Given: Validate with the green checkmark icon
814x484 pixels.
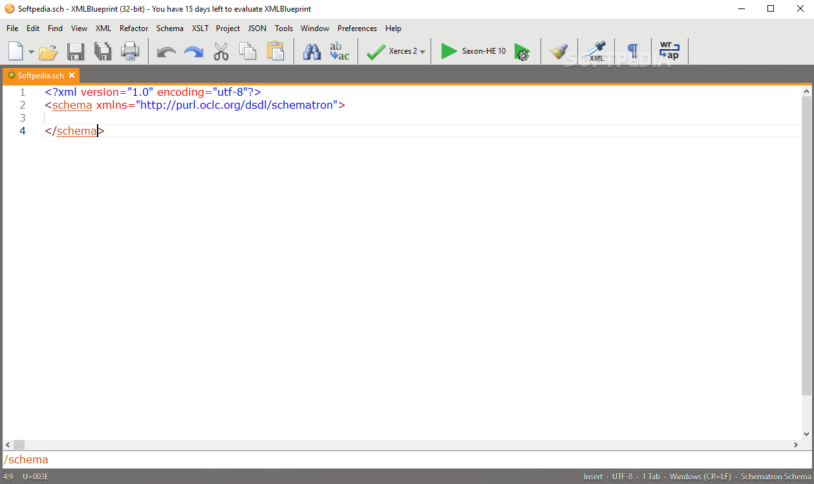Looking at the screenshot, I should click(x=376, y=52).
